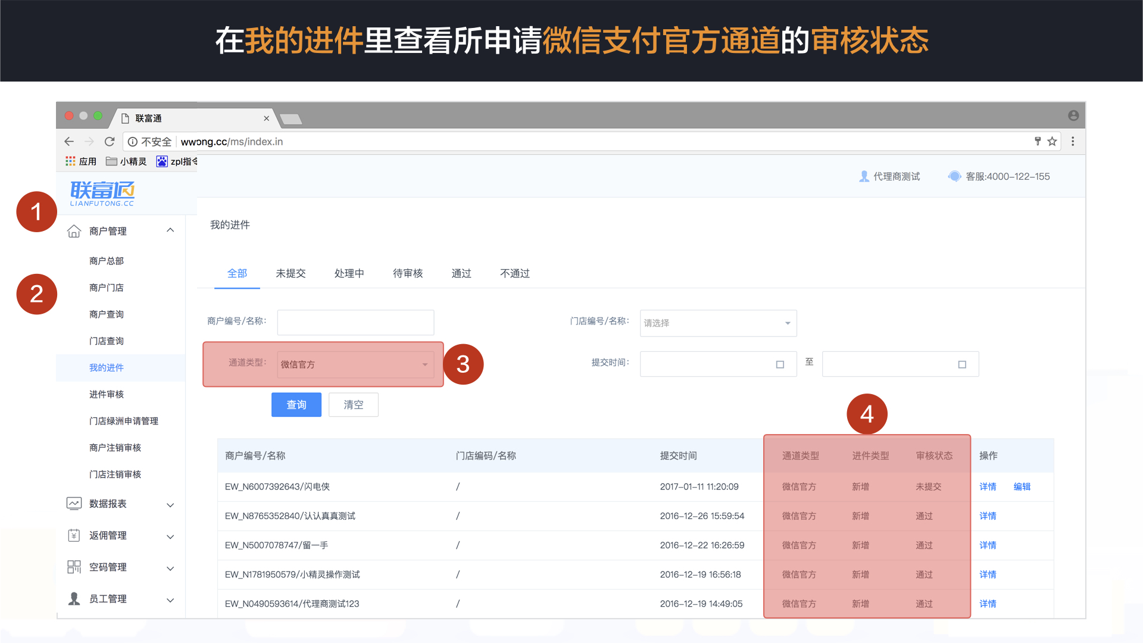The image size is (1143, 643).
Task: Click the 代理商测试 user icon
Action: click(x=864, y=176)
